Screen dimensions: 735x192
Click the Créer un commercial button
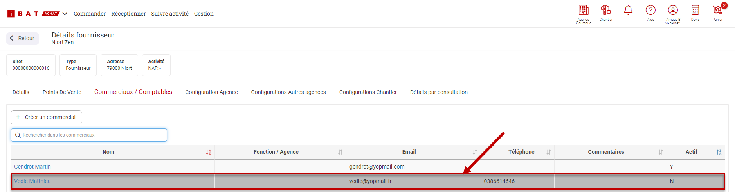(46, 117)
